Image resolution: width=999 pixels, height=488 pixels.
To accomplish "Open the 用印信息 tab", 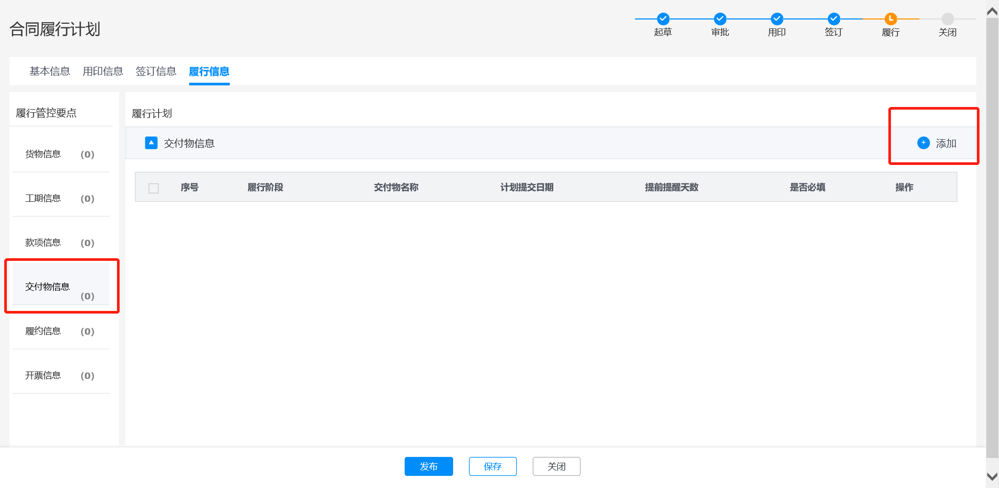I will coord(103,71).
